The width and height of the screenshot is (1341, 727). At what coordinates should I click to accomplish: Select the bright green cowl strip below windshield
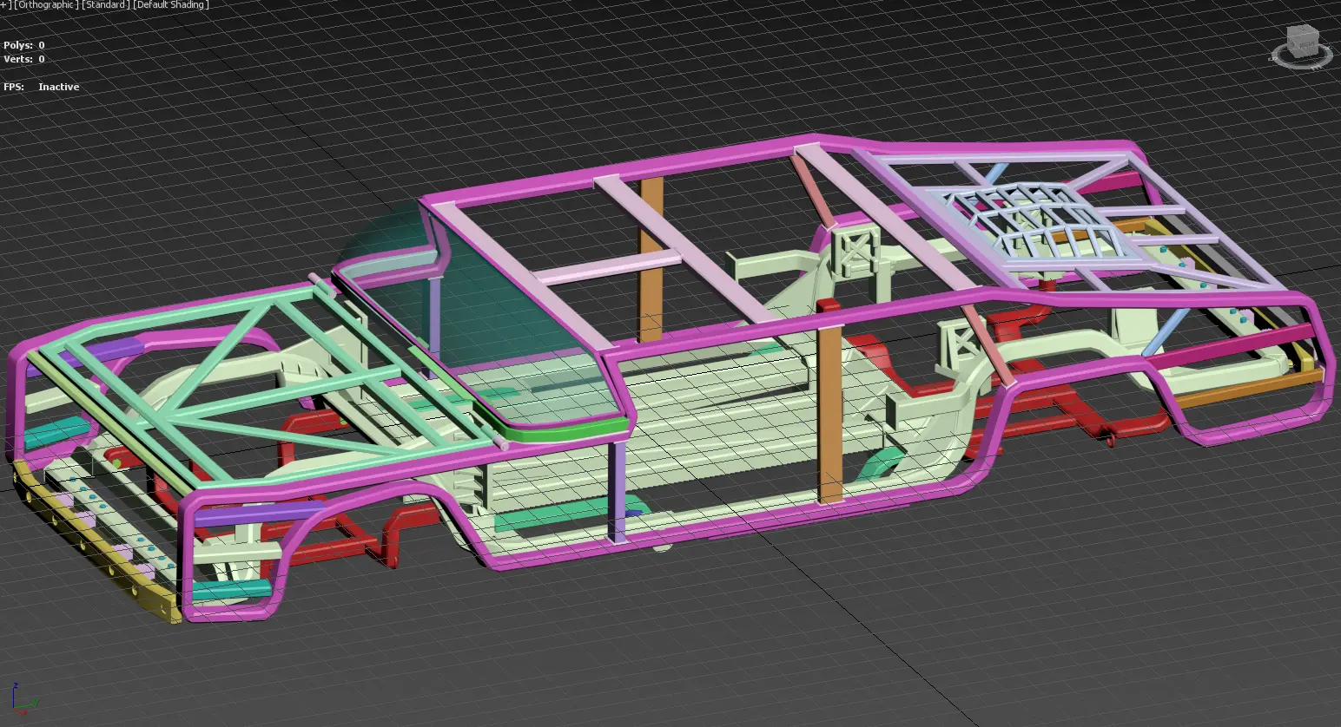pyautogui.click(x=556, y=431)
